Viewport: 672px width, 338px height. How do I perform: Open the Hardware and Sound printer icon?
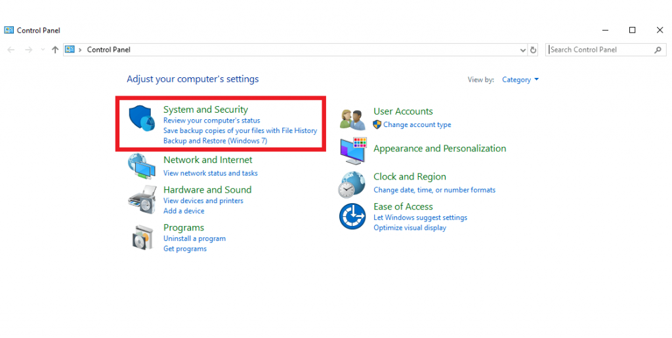tap(142, 199)
